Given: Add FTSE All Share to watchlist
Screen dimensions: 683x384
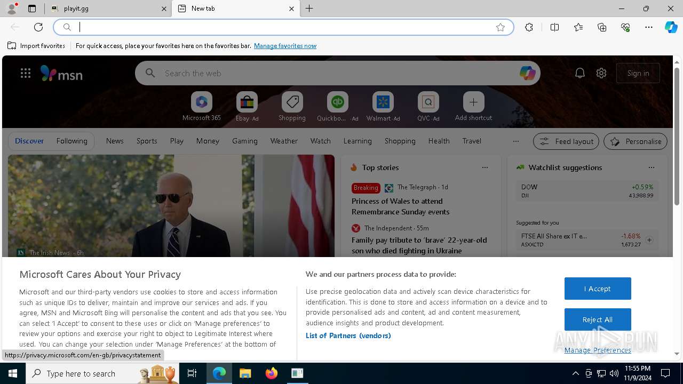Looking at the screenshot, I should (649, 240).
